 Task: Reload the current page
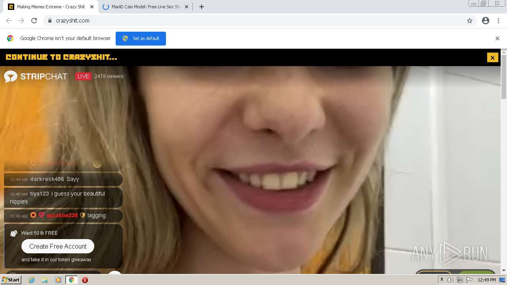pyautogui.click(x=34, y=21)
